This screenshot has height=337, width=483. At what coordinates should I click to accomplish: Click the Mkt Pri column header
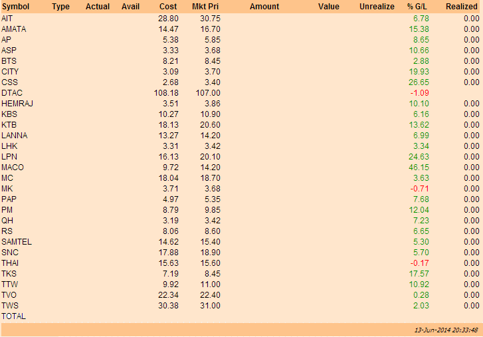pyautogui.click(x=205, y=7)
